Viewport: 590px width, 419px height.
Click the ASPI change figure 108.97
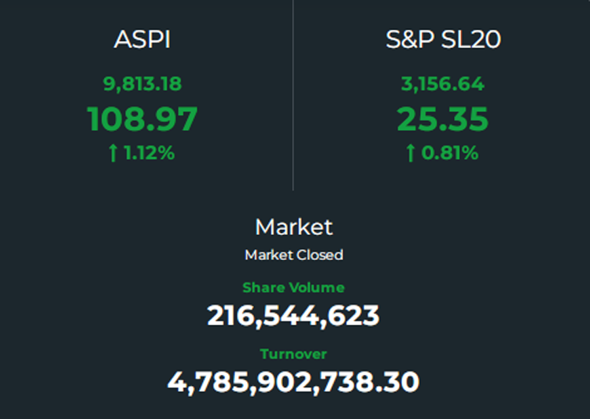coord(142,119)
